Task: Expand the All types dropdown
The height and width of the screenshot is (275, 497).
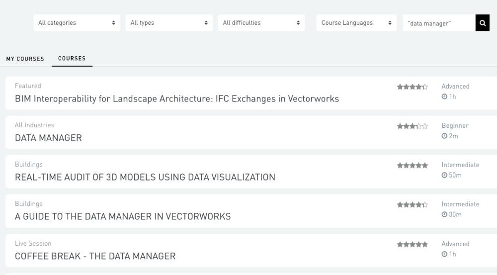Action: pos(169,23)
